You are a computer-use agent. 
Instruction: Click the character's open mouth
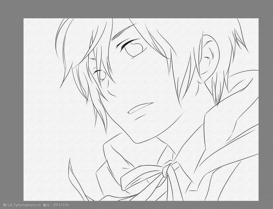(140, 108)
